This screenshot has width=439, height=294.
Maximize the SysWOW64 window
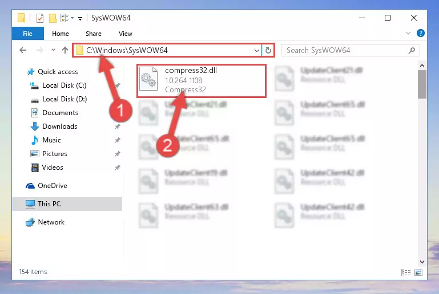(x=388, y=18)
